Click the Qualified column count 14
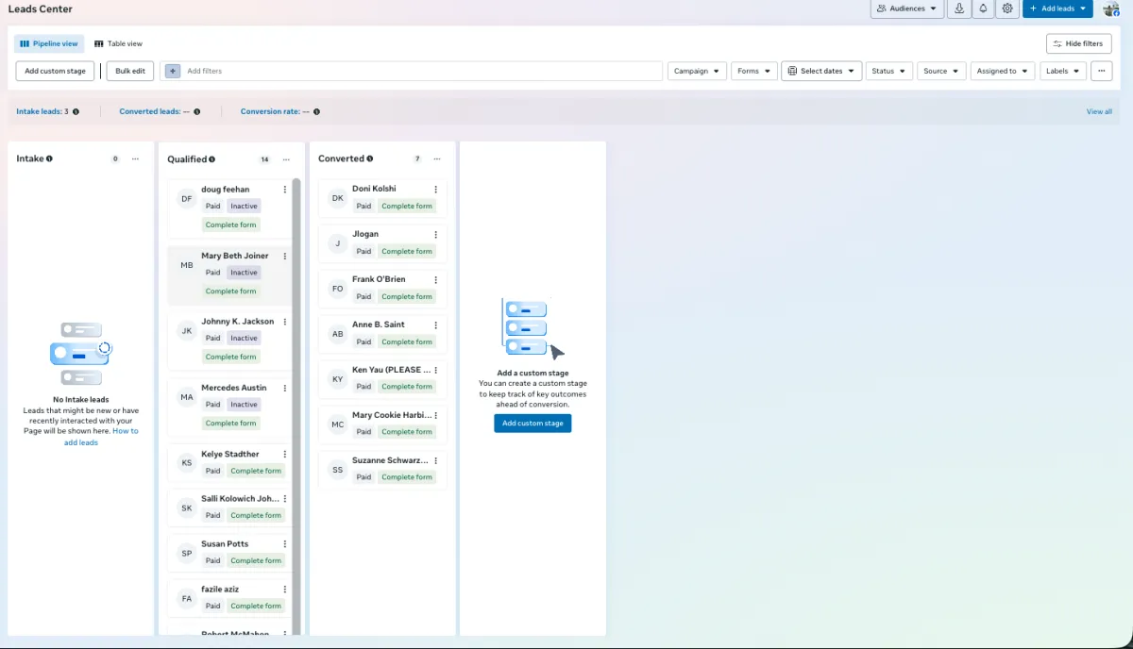The image size is (1133, 649). coord(265,159)
